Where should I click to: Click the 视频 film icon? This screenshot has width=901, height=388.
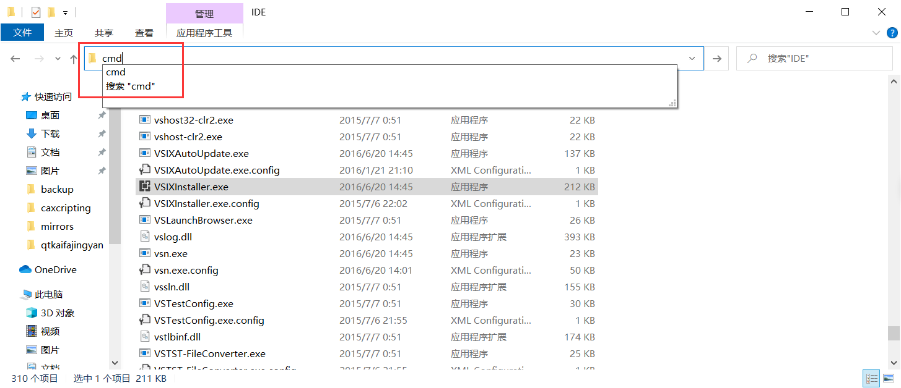[x=32, y=332]
